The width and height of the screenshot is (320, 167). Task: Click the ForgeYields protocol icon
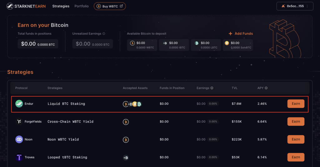19,122
